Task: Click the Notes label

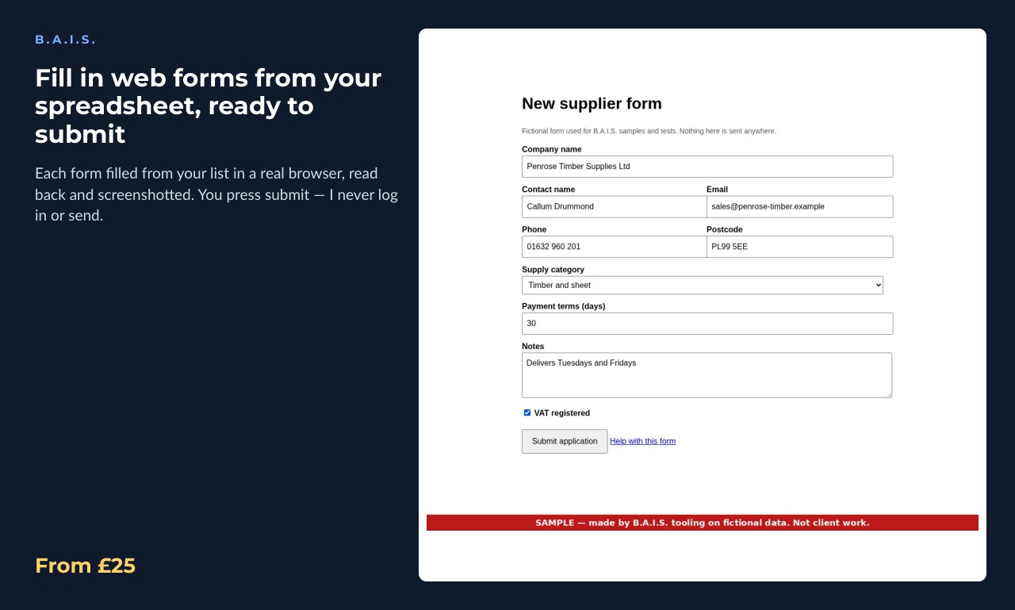Action: point(533,347)
